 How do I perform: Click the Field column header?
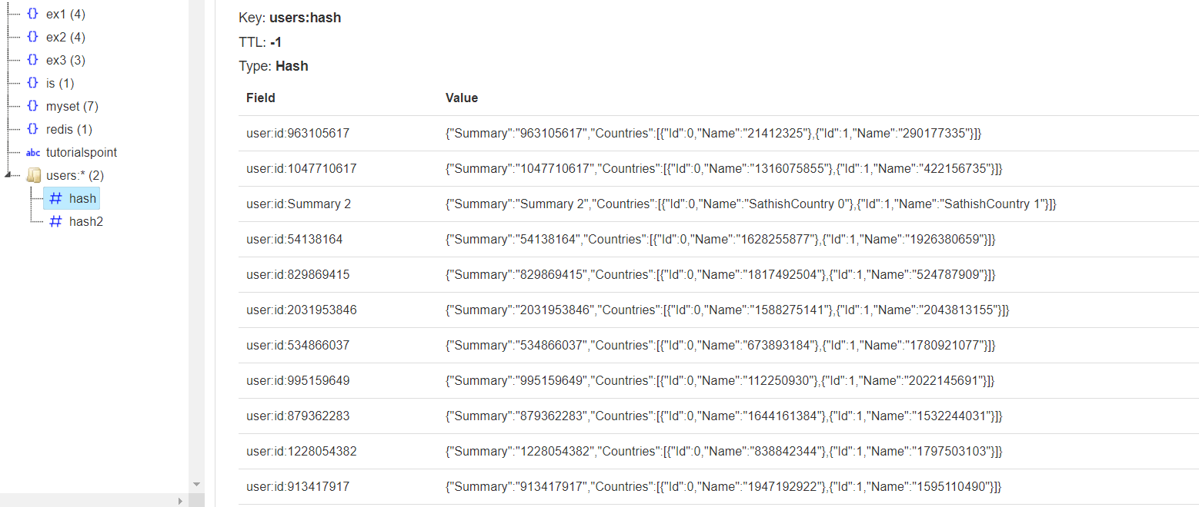coord(260,98)
